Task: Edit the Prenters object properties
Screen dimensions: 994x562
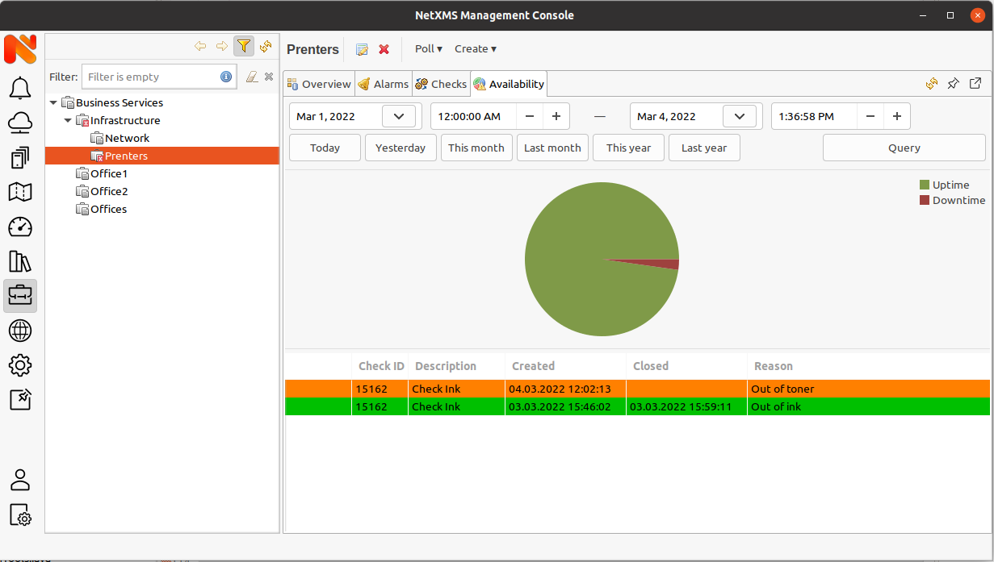Action: point(362,49)
